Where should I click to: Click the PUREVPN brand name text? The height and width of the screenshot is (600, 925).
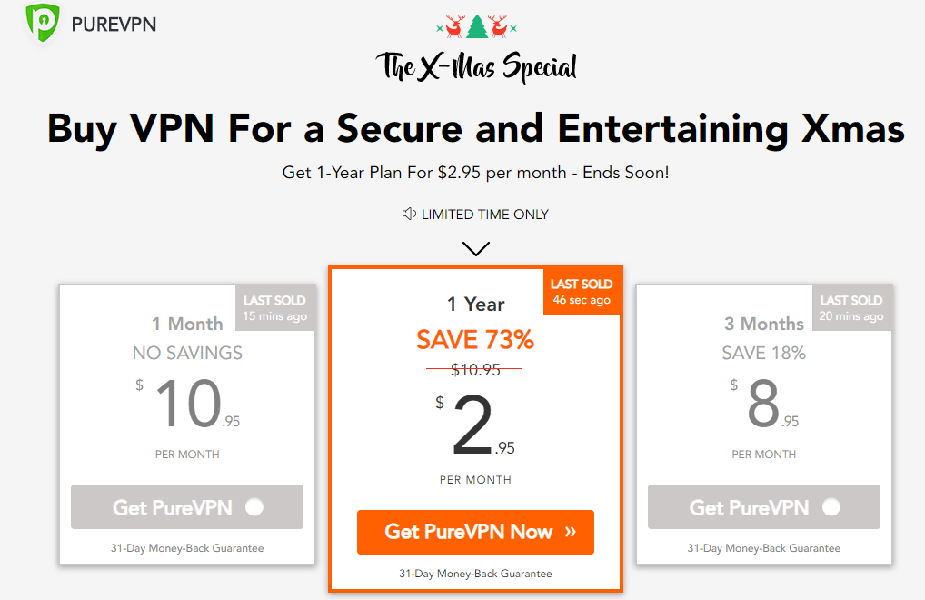point(114,25)
